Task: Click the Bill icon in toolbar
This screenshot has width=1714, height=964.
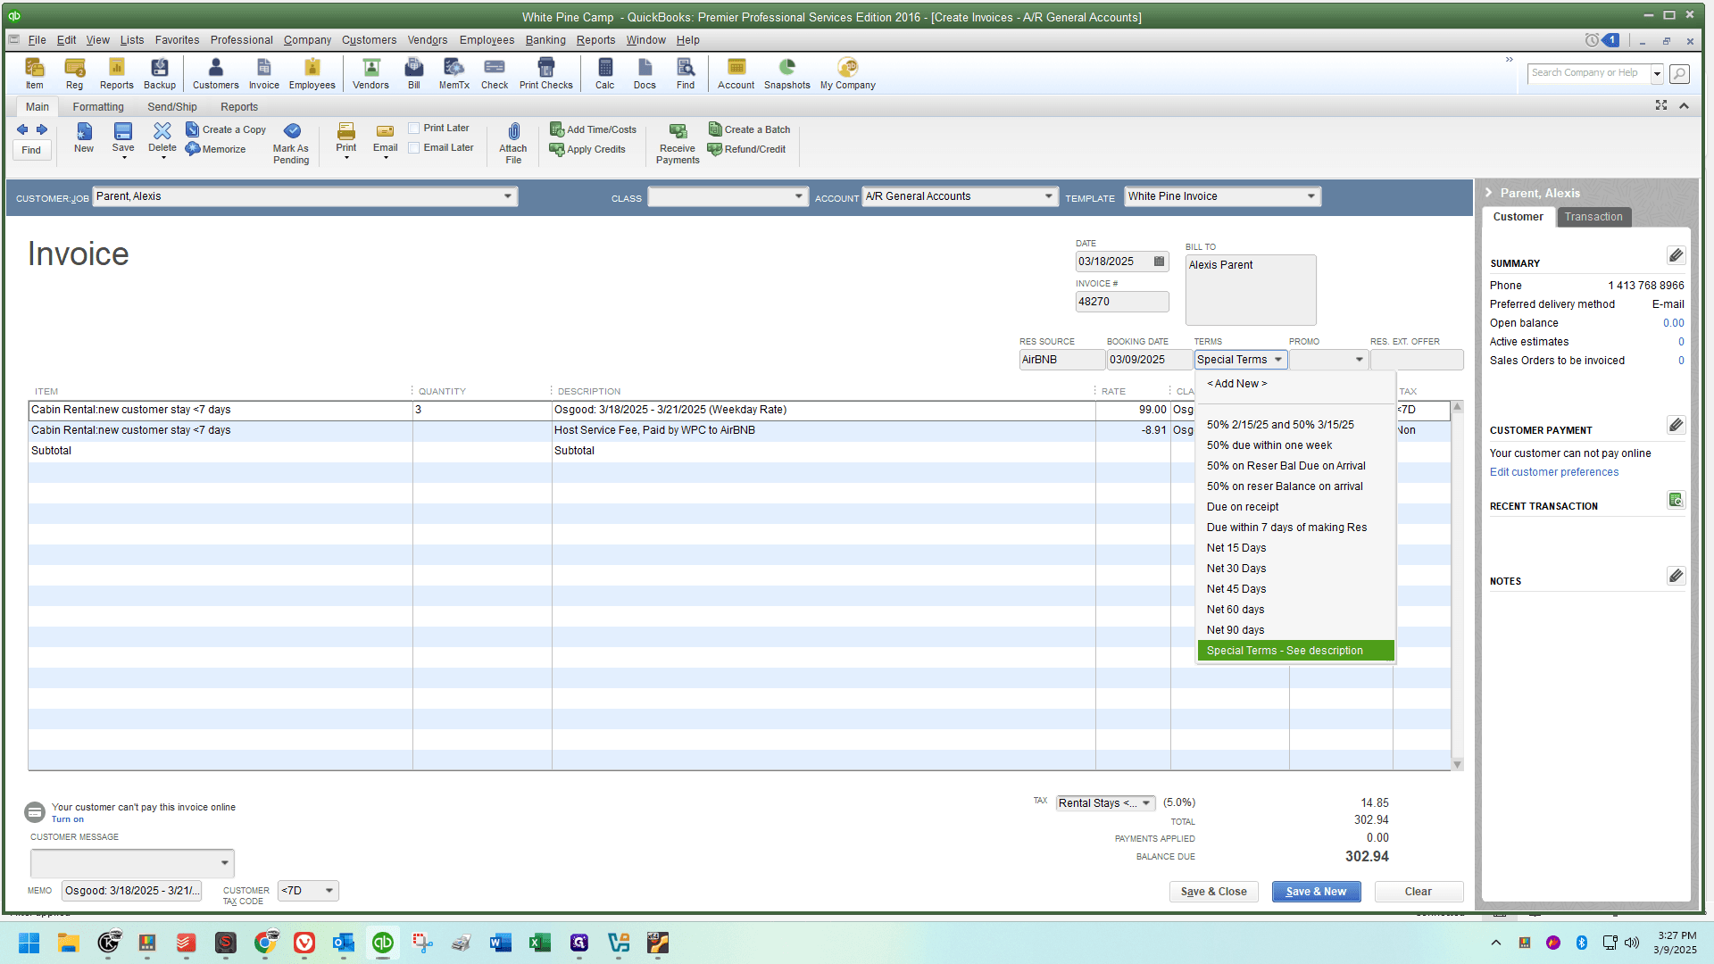Action: coord(414,73)
